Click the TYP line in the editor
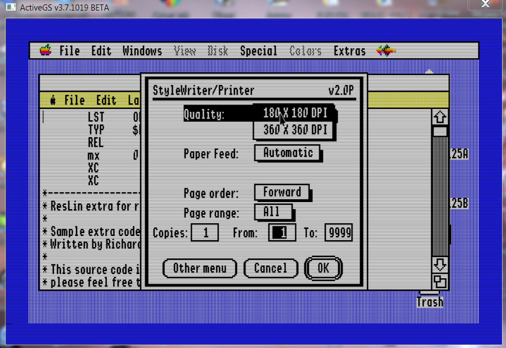The image size is (506, 348). coord(96,130)
